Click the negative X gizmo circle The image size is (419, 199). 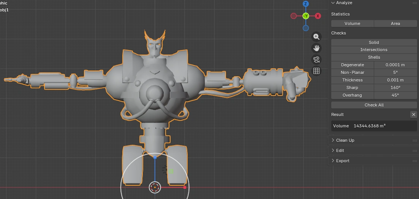pyautogui.click(x=294, y=16)
